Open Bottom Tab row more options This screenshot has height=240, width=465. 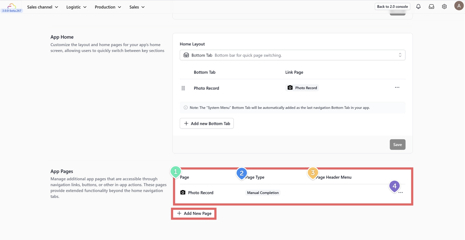click(397, 87)
